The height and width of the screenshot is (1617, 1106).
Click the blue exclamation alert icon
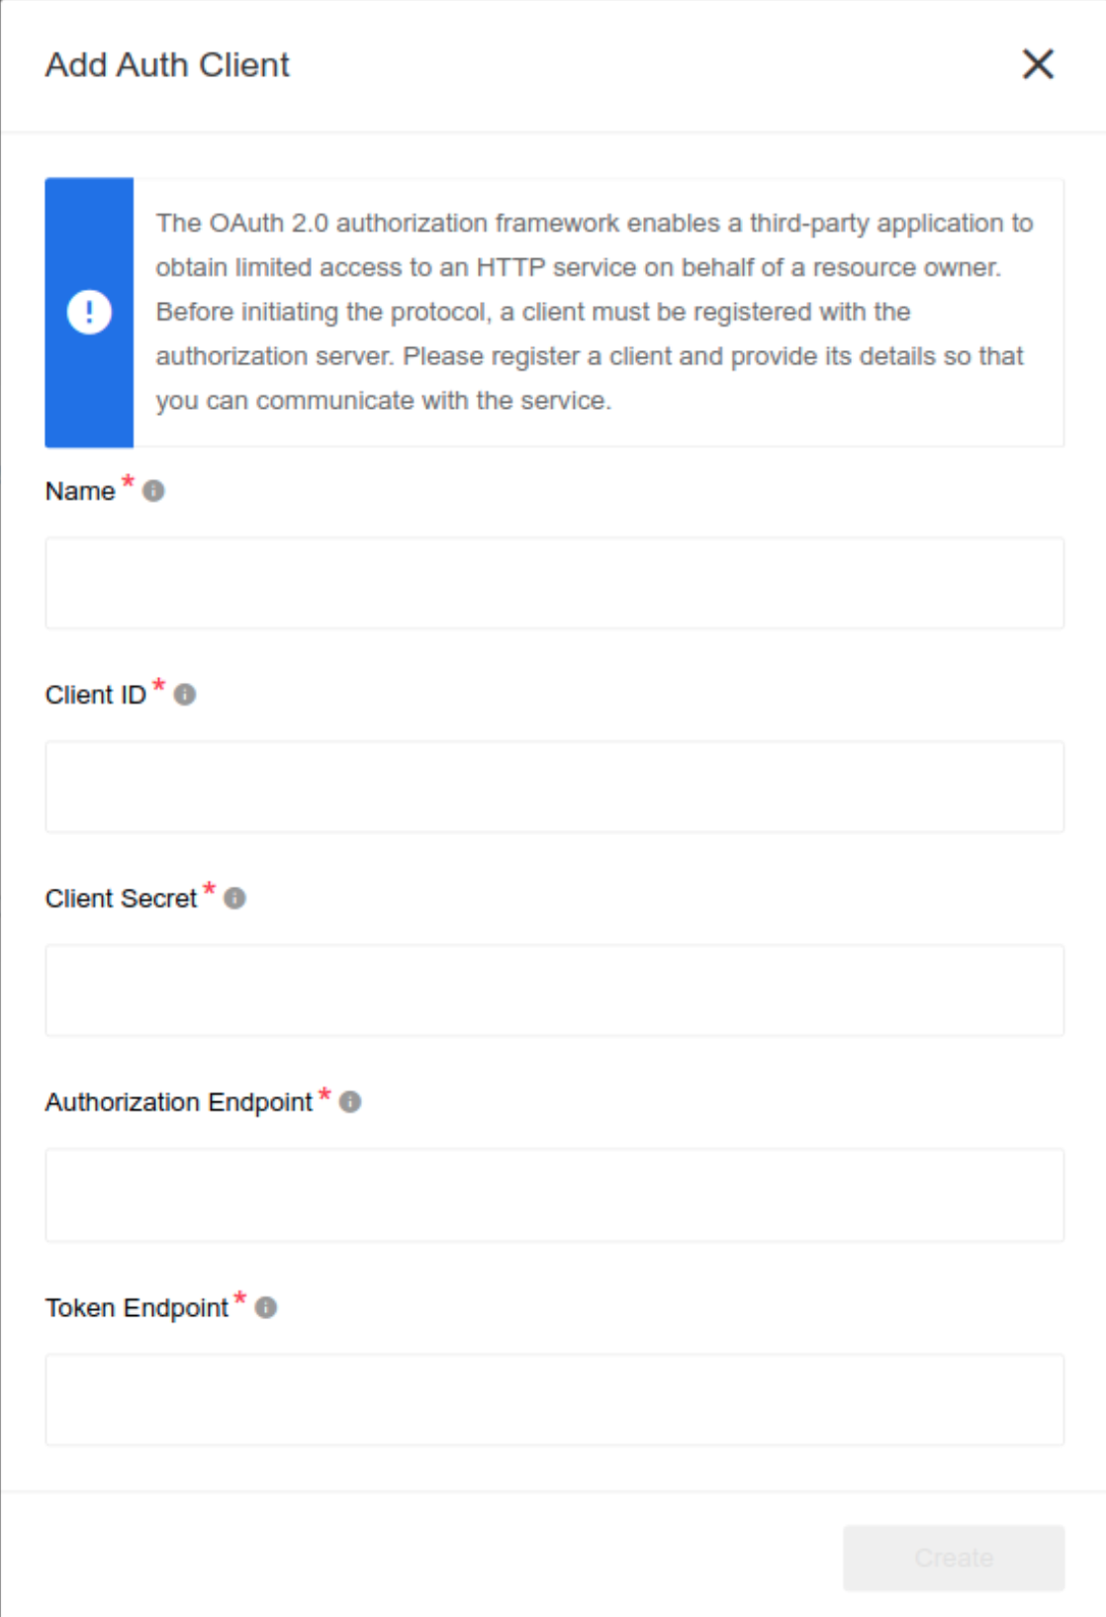[x=90, y=312]
